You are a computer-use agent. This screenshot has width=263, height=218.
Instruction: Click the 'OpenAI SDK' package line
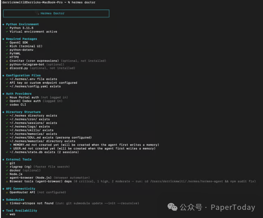click(19, 43)
